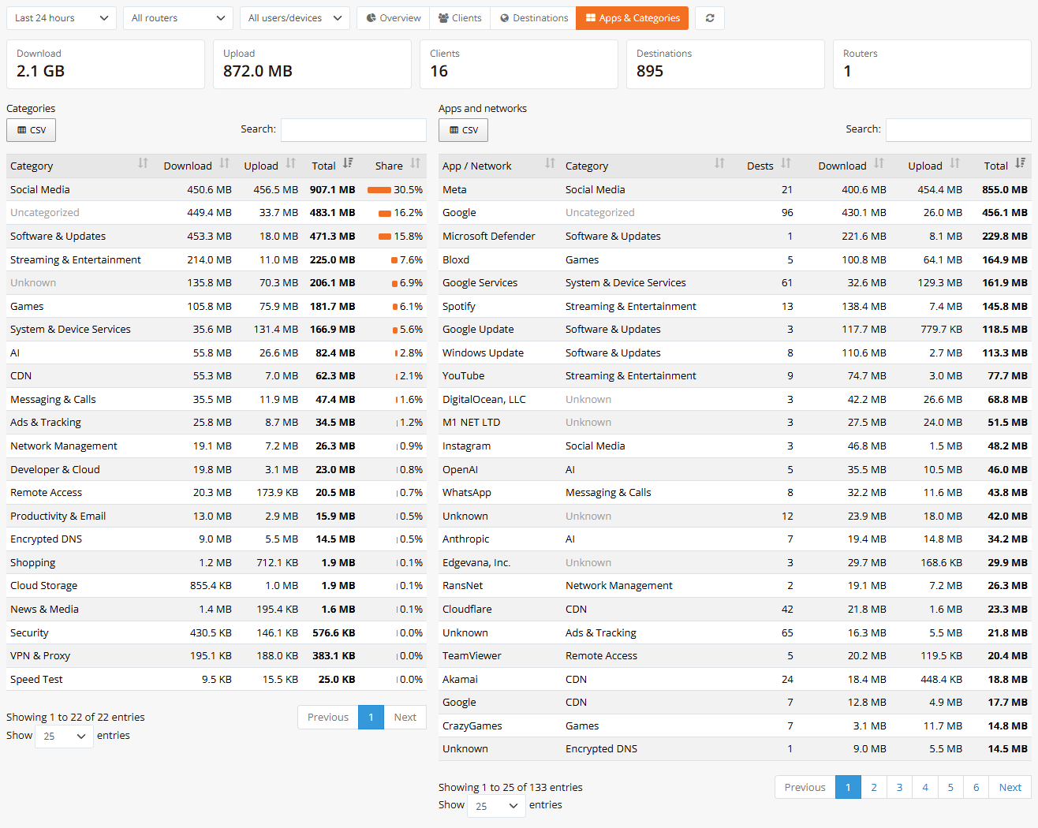Change Categories table entries-per-page dropdown

(x=64, y=736)
